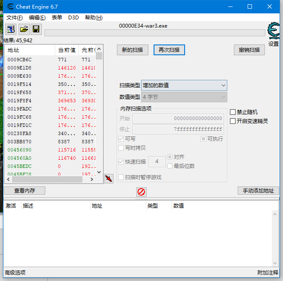The height and width of the screenshot is (281, 283).
Task: Click the 地址 column header in results
Action: pyautogui.click(x=30, y=50)
